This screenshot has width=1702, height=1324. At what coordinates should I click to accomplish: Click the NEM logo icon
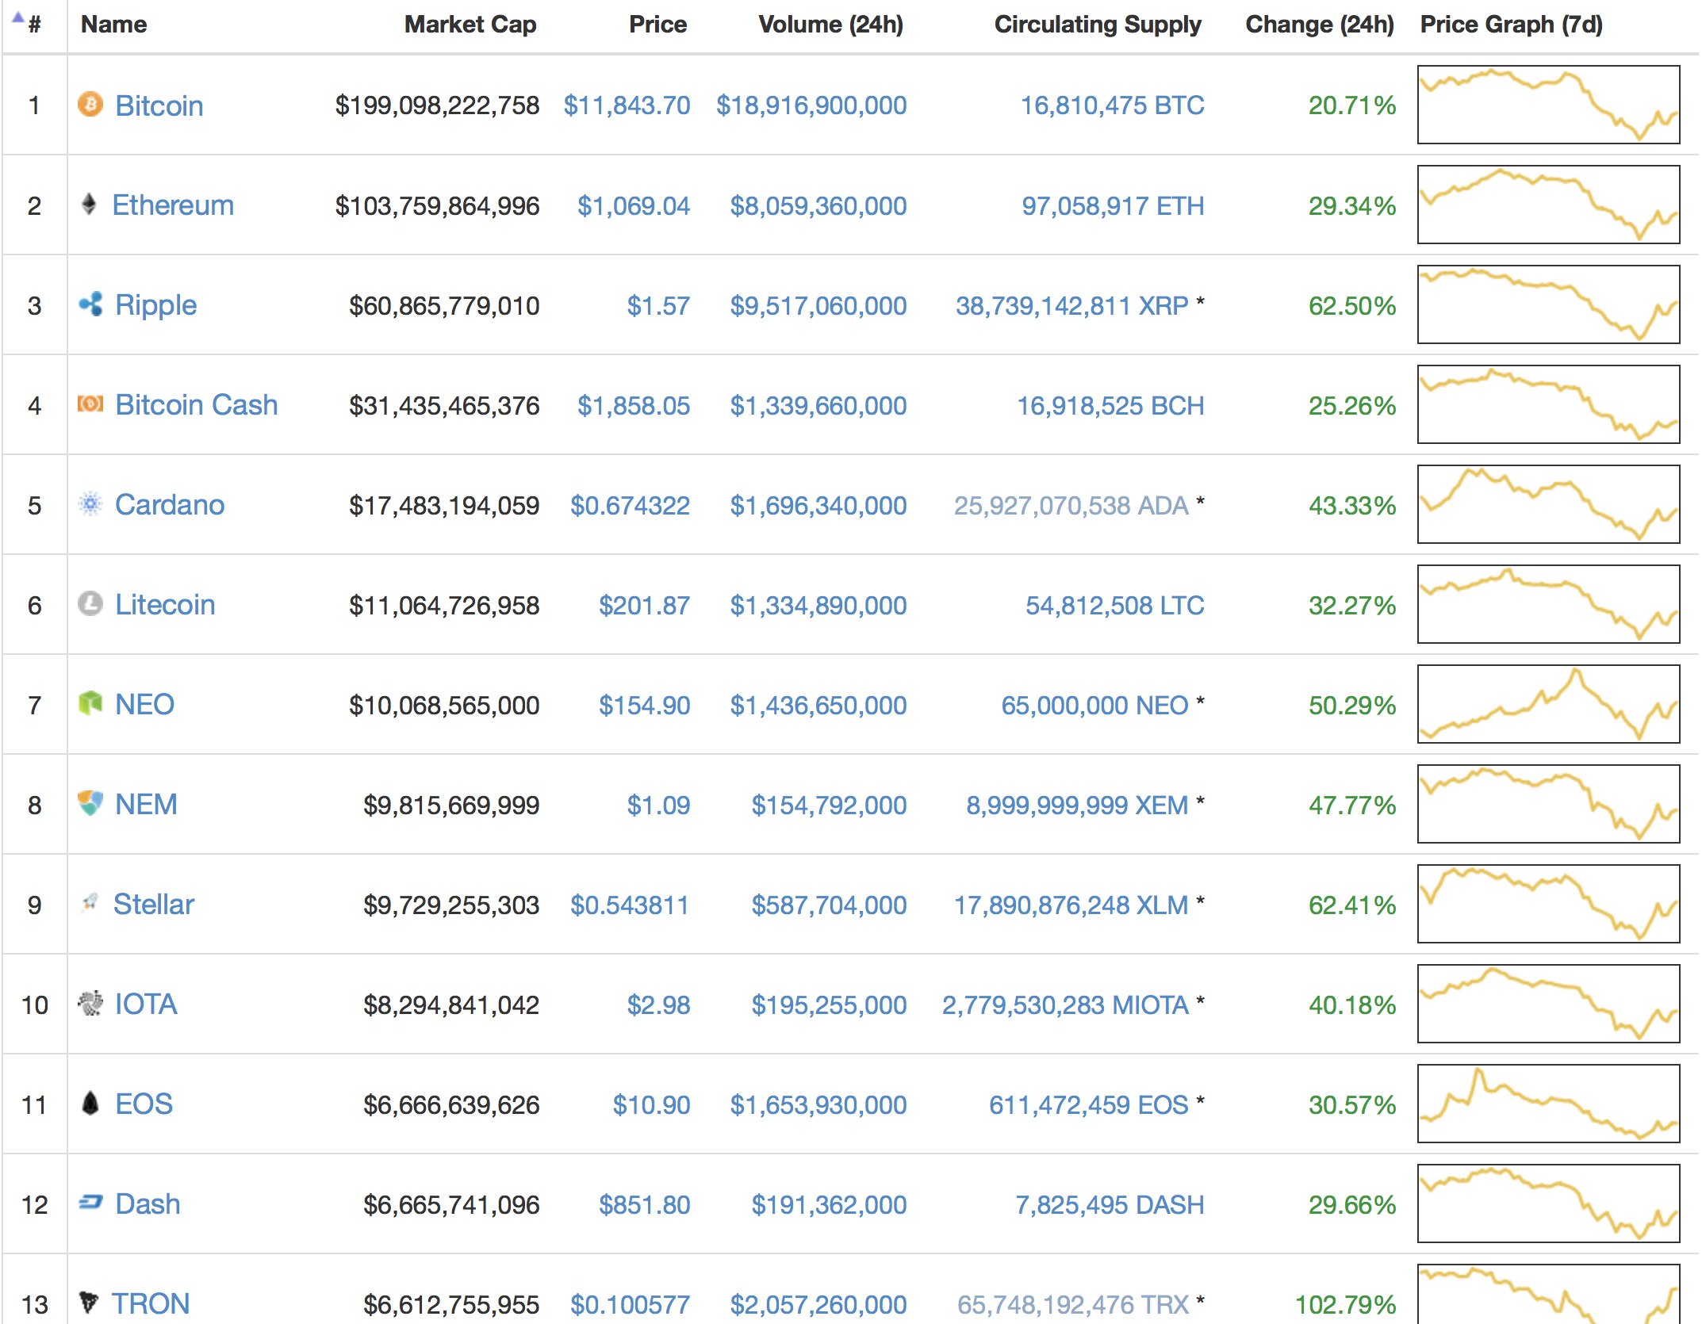90,803
